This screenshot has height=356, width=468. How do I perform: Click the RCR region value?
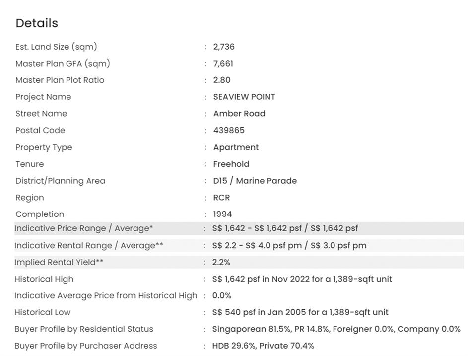click(x=221, y=198)
